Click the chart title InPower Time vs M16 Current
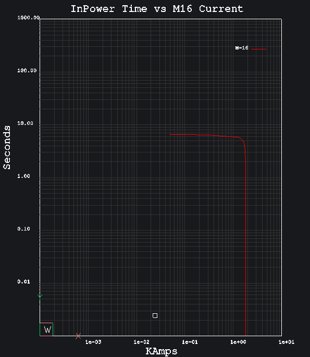This screenshot has height=357, width=310. tap(157, 9)
